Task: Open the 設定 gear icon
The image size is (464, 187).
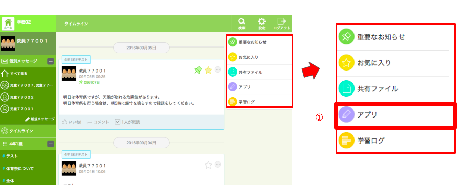Action: tap(261, 24)
